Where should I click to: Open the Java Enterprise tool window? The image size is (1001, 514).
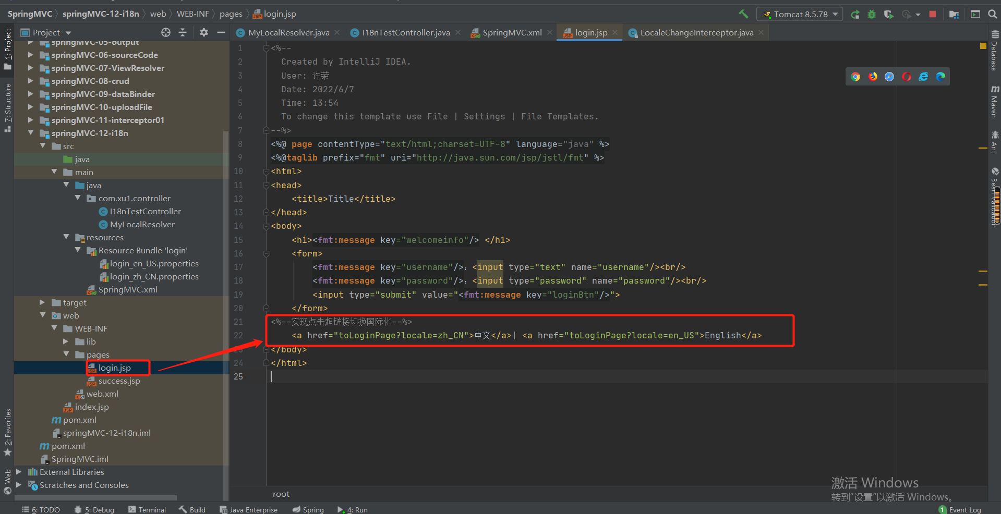[x=248, y=509]
